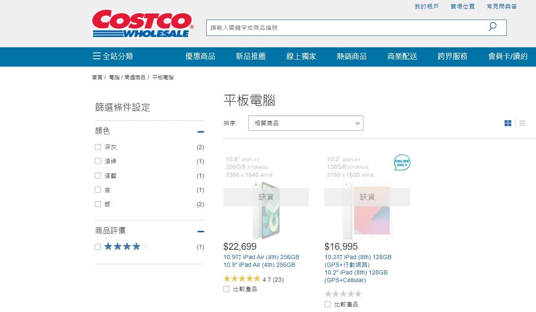Open the 我的帳戶 link
The image size is (536, 312).
(426, 6)
